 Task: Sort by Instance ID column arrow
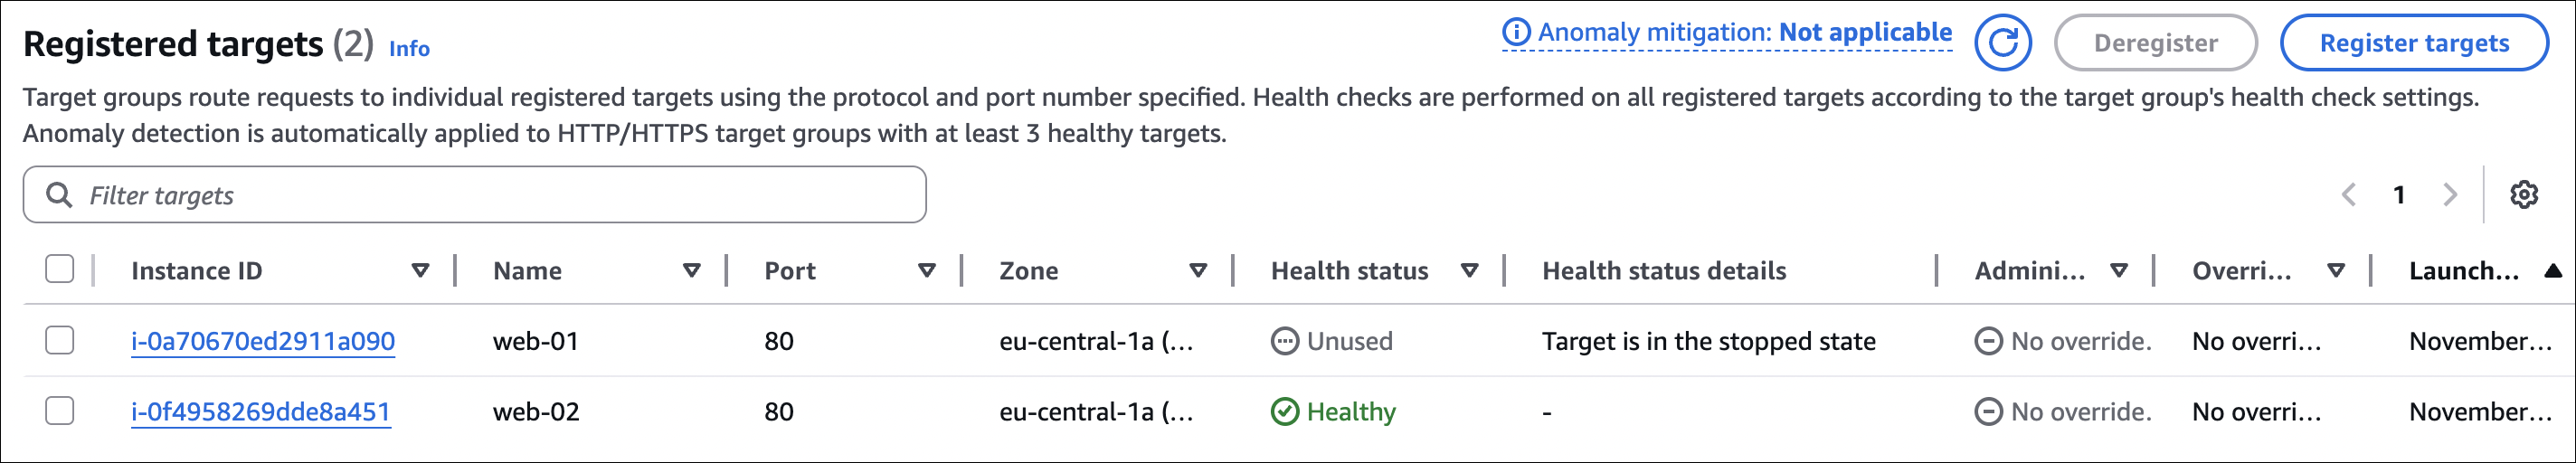click(421, 271)
